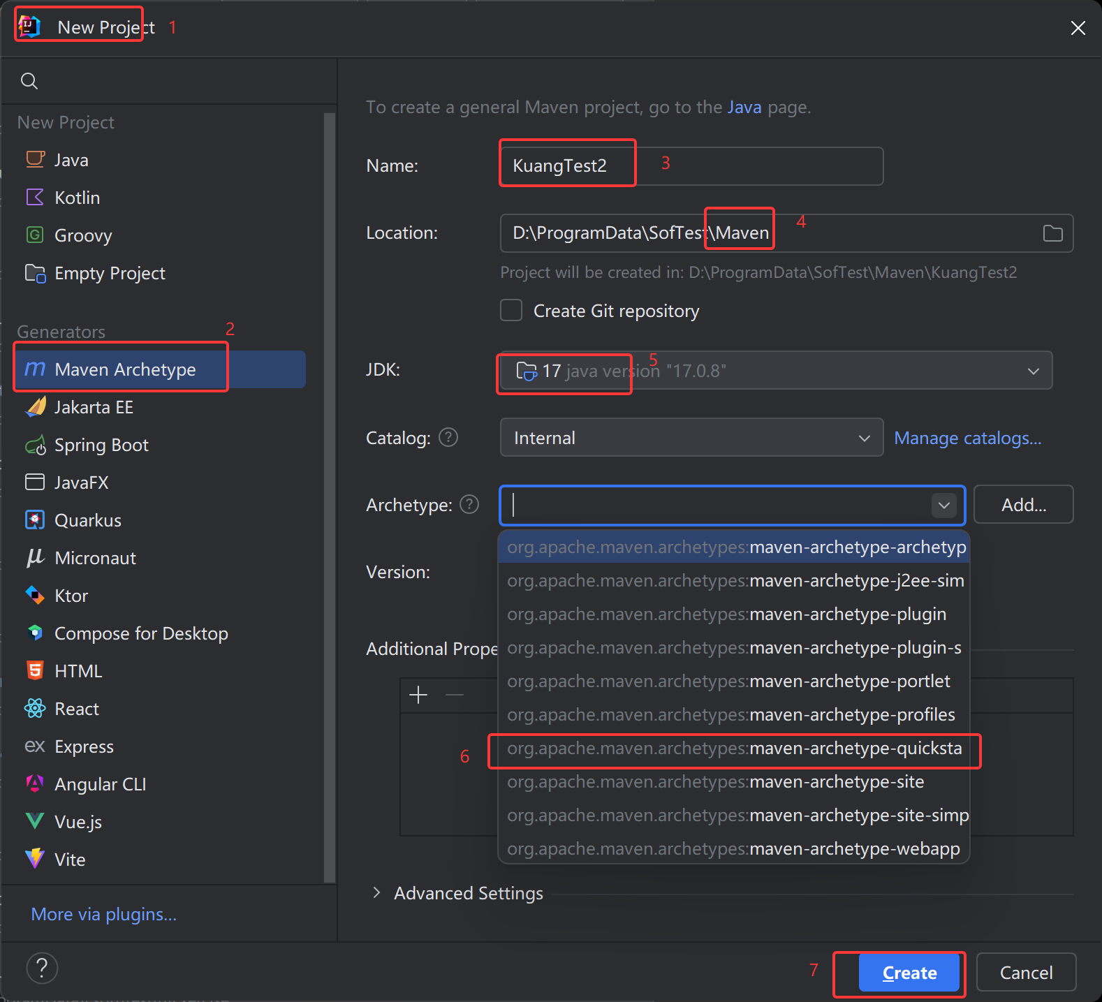Viewport: 1102px width, 1002px height.
Task: Open More via plugins link
Action: tap(104, 914)
